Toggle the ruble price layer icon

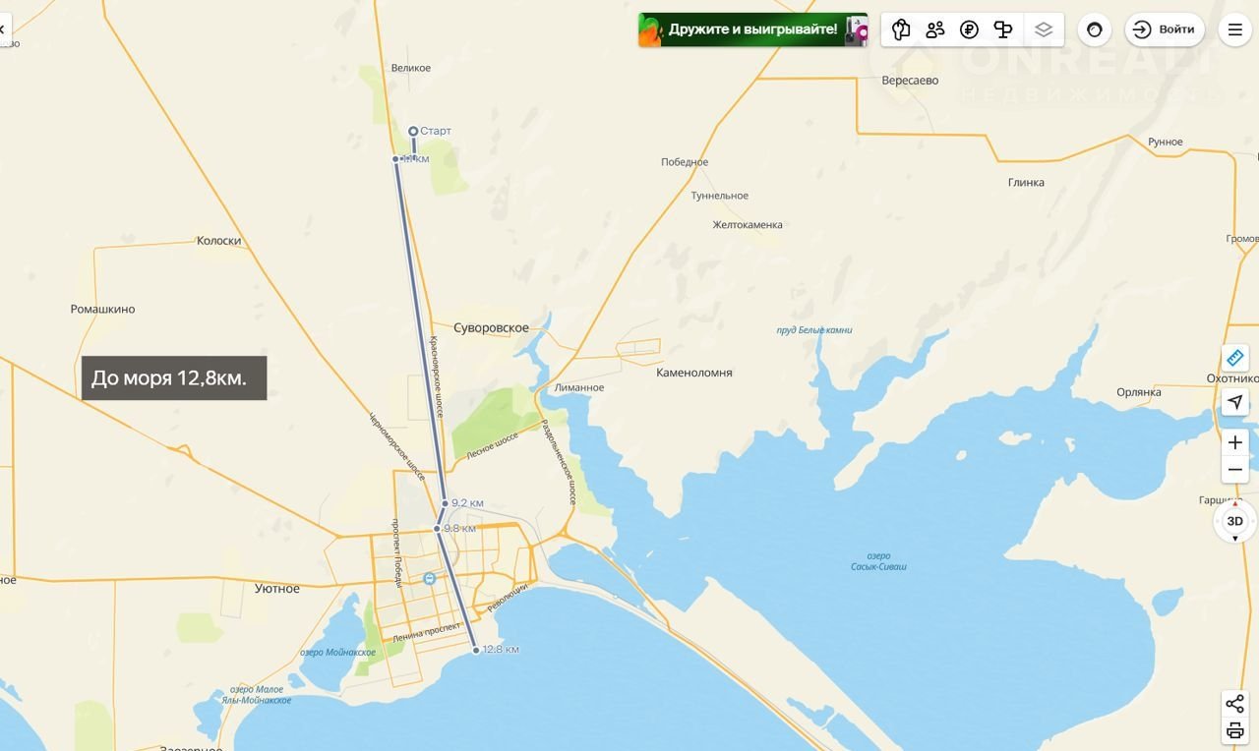click(x=969, y=29)
